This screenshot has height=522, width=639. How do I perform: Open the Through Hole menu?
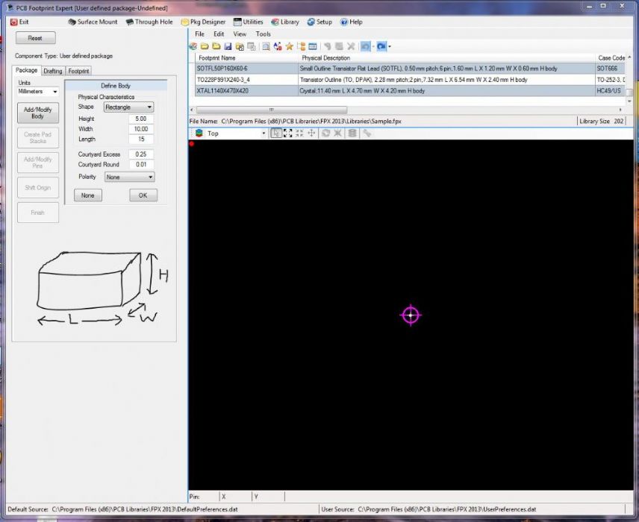pyautogui.click(x=149, y=22)
